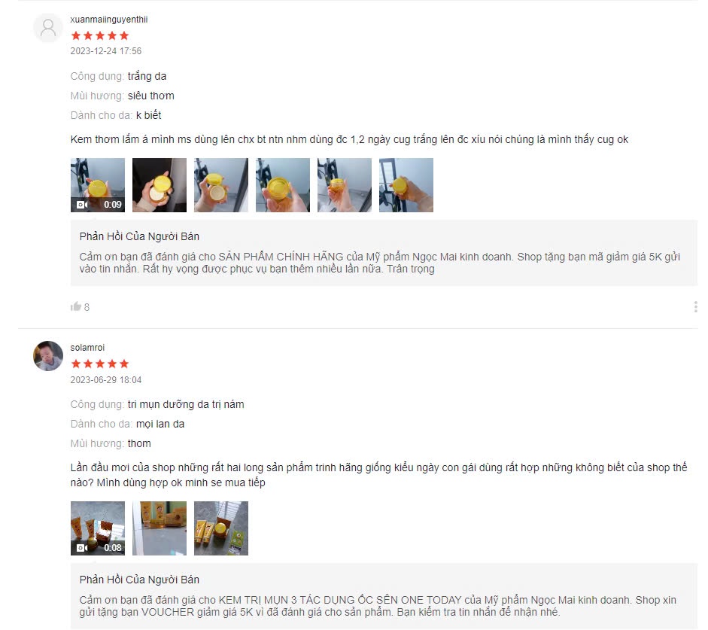
Task: Click the five-star rating under solamroi
Action: click(x=100, y=364)
